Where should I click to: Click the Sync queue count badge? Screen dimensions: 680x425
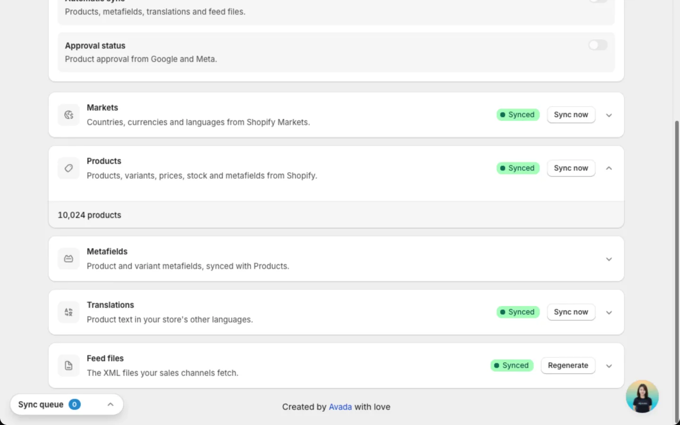click(x=75, y=404)
